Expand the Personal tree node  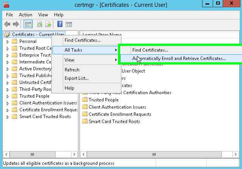tap(7, 42)
